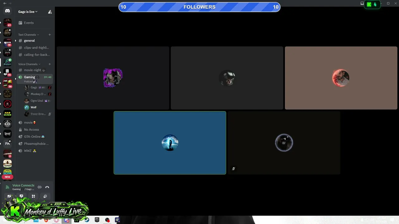Open noise suppression waveform icon
This screenshot has height=224, width=399.
point(40,187)
